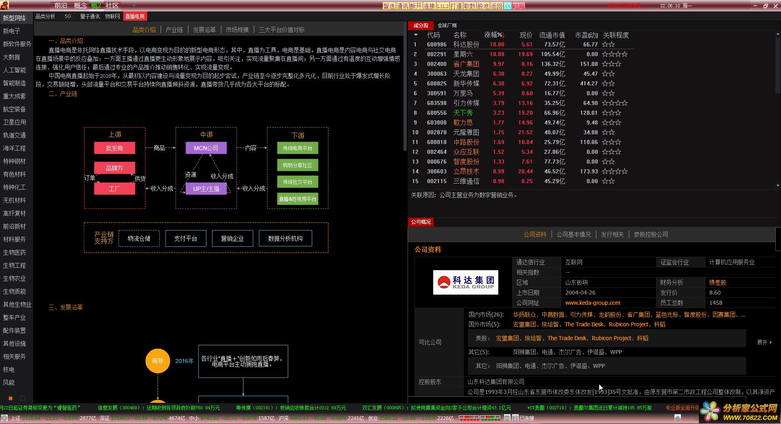The image size is (781, 424).
Task: Click the orange page indicator square at bottom-left
Action: pos(11,398)
